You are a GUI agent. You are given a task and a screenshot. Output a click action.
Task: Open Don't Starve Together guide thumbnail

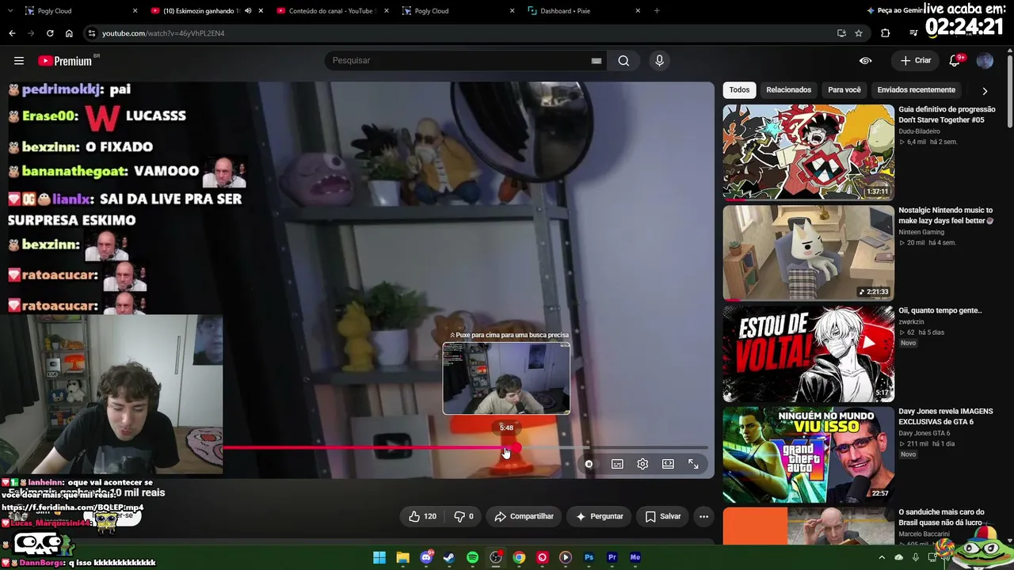808,152
